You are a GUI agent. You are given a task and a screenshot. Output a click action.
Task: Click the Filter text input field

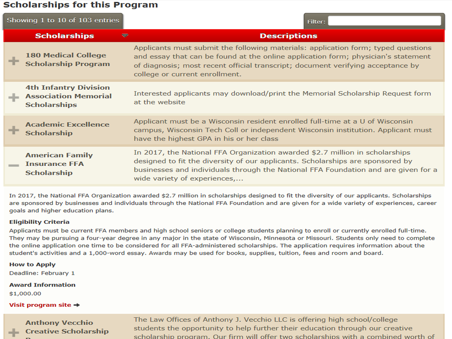tap(384, 21)
